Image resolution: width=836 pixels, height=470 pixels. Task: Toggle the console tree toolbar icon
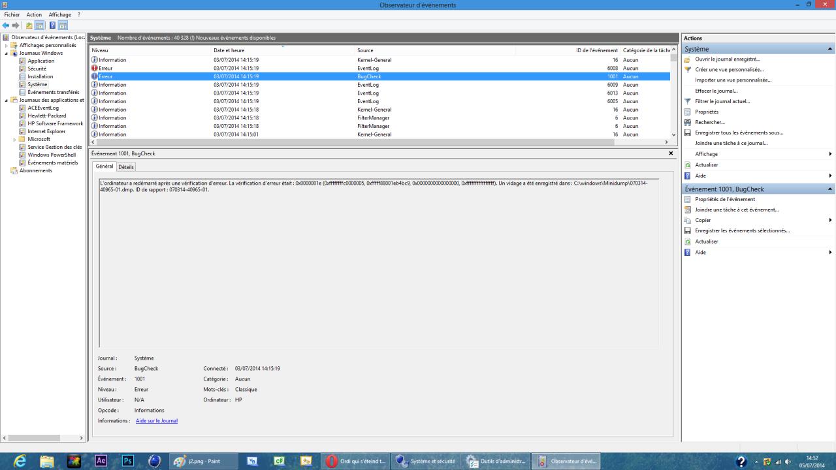pos(40,25)
